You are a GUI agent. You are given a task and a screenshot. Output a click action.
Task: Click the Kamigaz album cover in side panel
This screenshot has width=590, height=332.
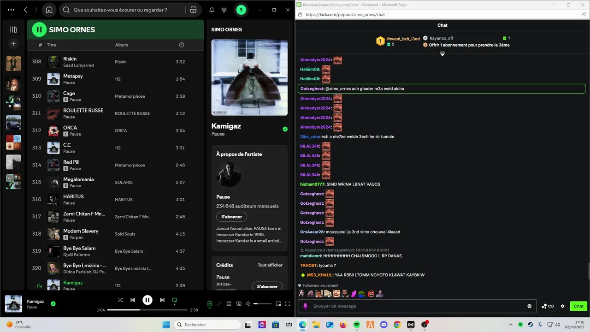pyautogui.click(x=249, y=77)
